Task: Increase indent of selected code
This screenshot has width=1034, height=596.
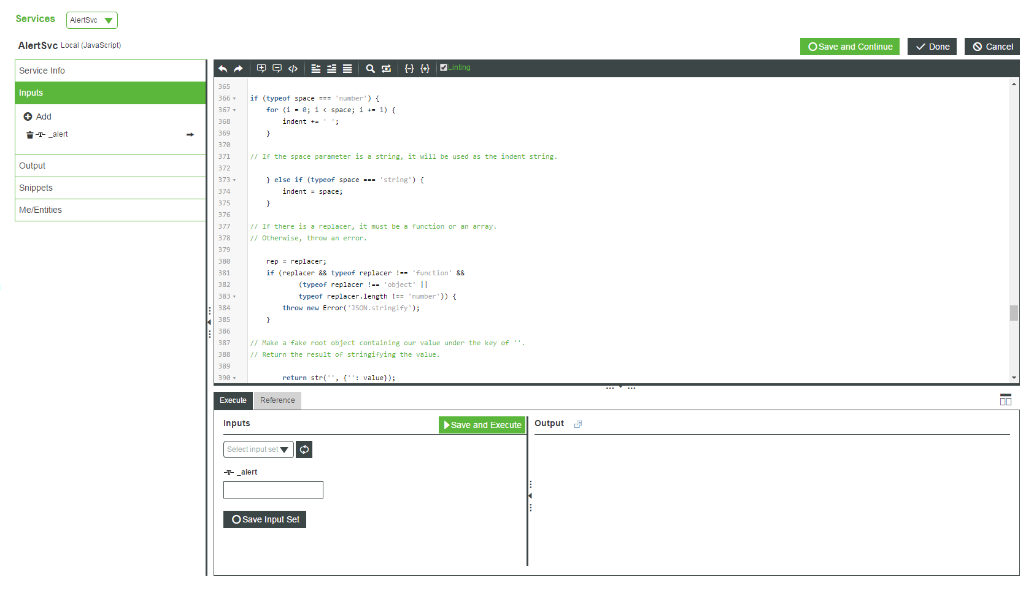Action: tap(331, 69)
